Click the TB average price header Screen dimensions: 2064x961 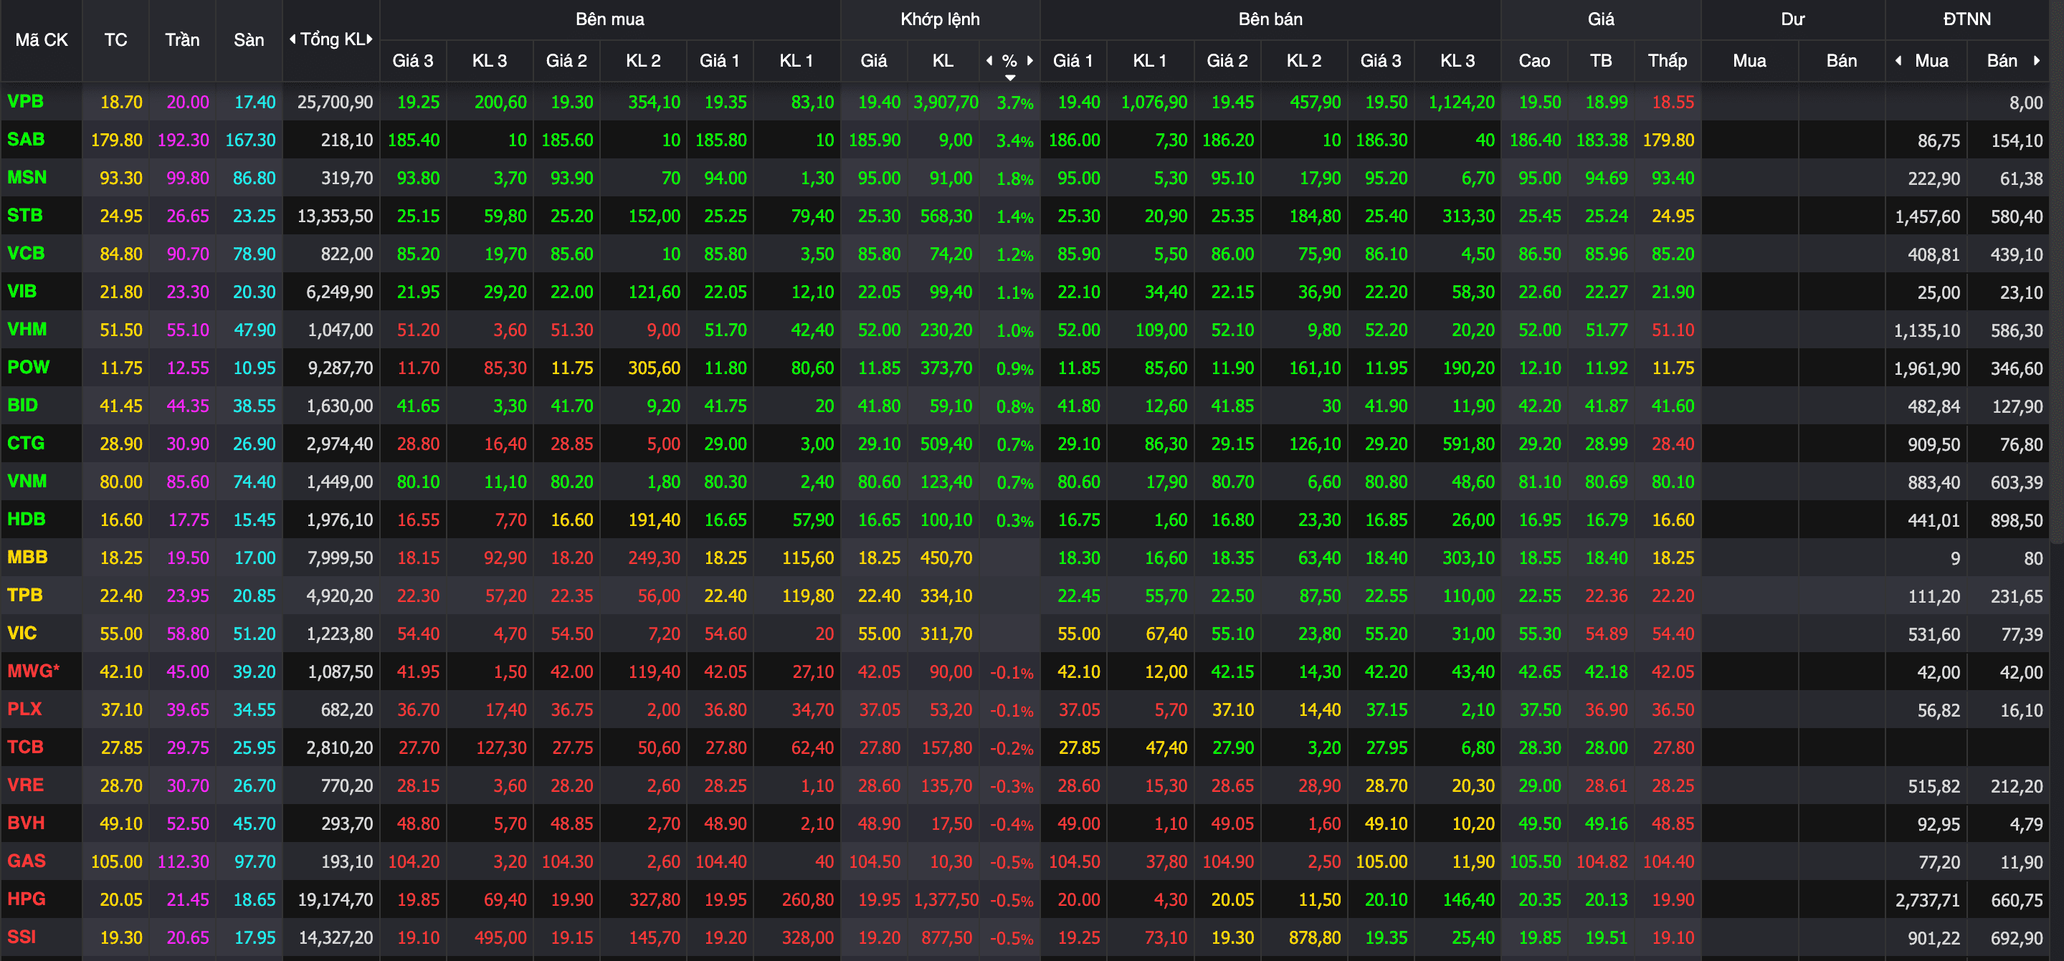point(1601,61)
